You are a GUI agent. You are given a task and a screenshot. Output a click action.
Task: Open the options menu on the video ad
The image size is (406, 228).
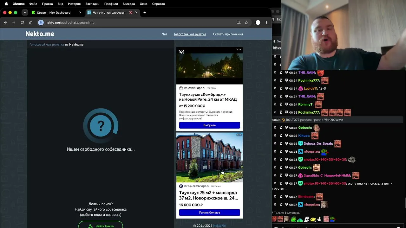click(x=239, y=49)
